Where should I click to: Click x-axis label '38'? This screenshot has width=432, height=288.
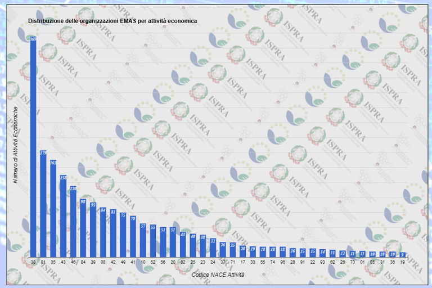[x=33, y=262]
